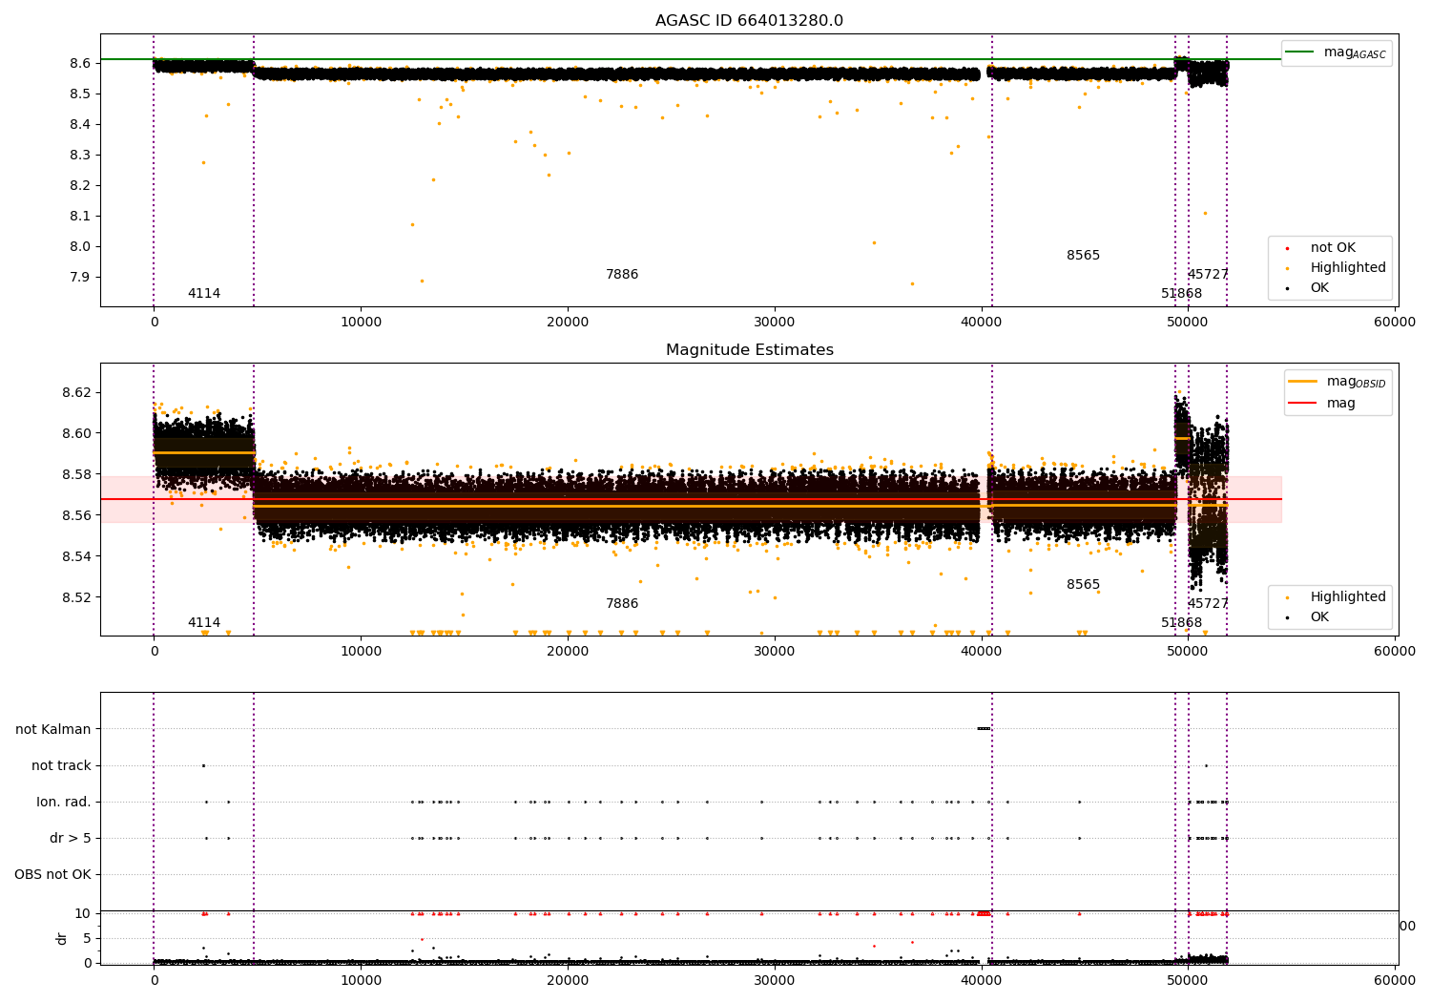Click the "Ion. rad." axis label
Screen dimensions: 1431x1002
(x=64, y=802)
